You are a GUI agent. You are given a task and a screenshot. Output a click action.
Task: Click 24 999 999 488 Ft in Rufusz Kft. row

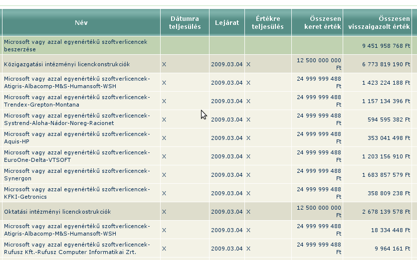(319, 249)
